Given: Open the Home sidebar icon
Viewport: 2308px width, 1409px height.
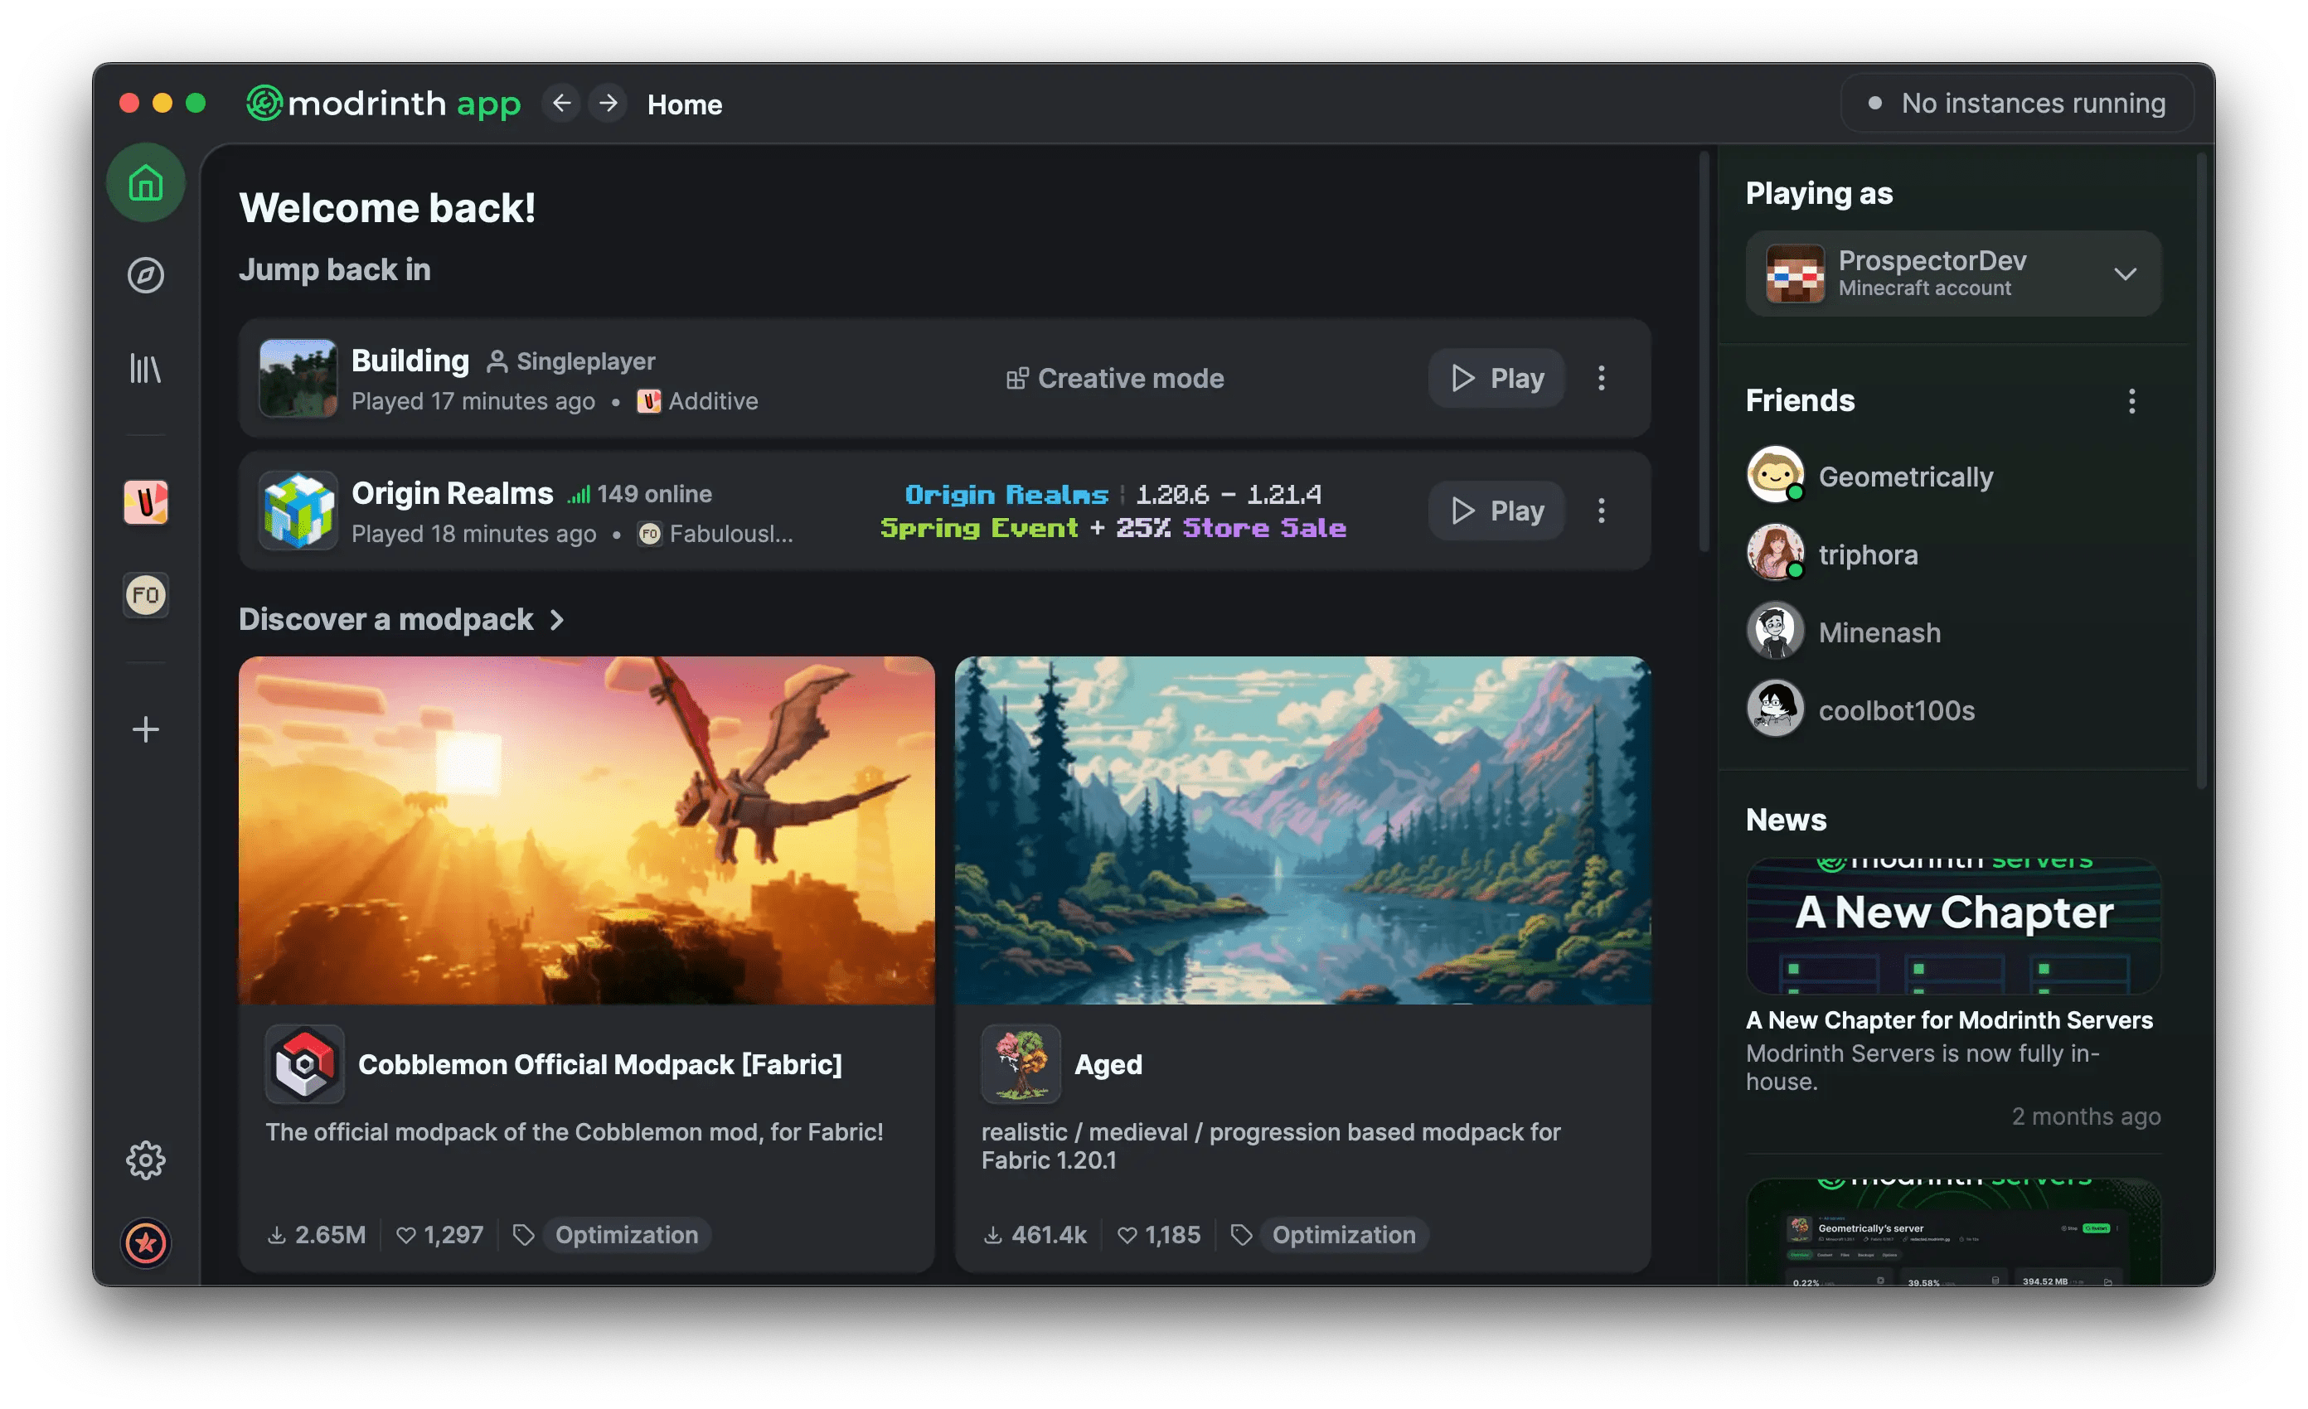Looking at the screenshot, I should pyautogui.click(x=145, y=182).
